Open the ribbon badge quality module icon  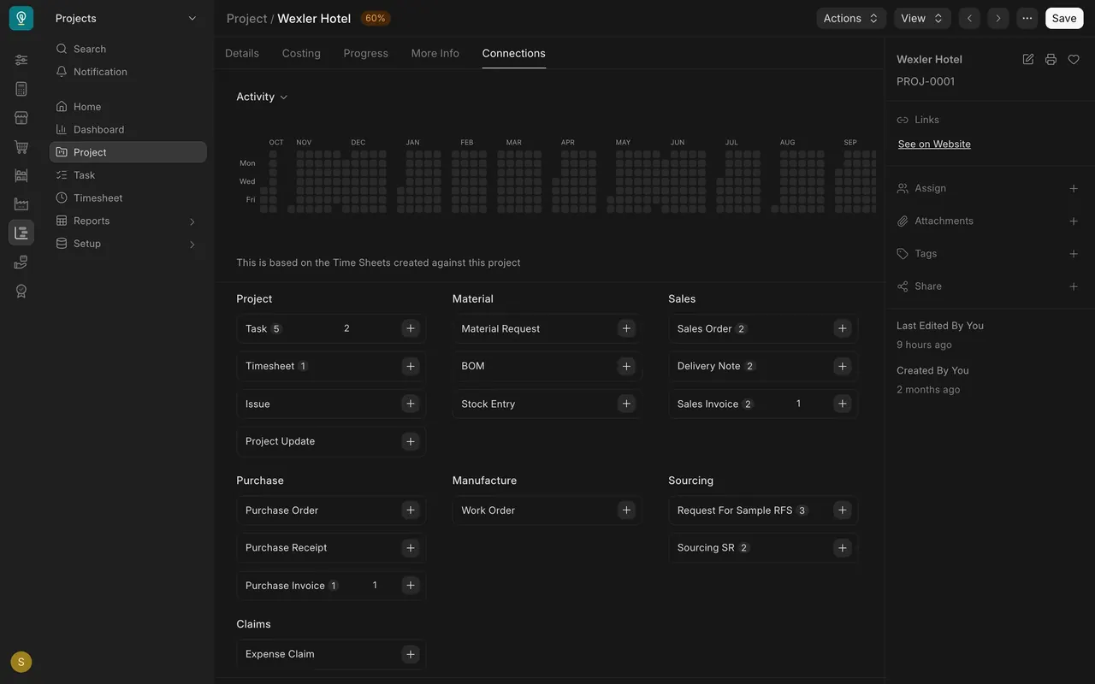(x=21, y=292)
